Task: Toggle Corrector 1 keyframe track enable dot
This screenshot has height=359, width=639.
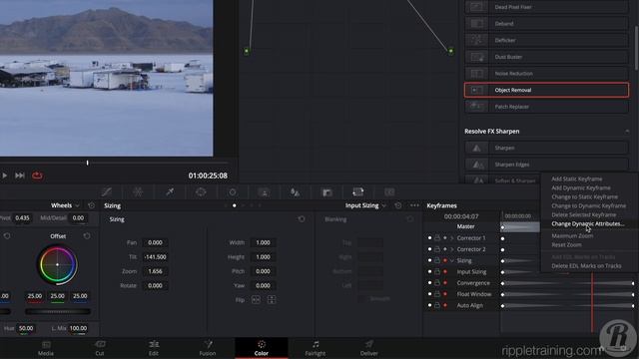Action: point(429,237)
